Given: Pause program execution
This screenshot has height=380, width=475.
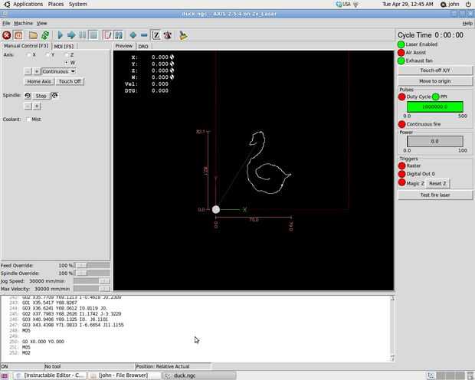Looking at the screenshot, I should point(82,35).
